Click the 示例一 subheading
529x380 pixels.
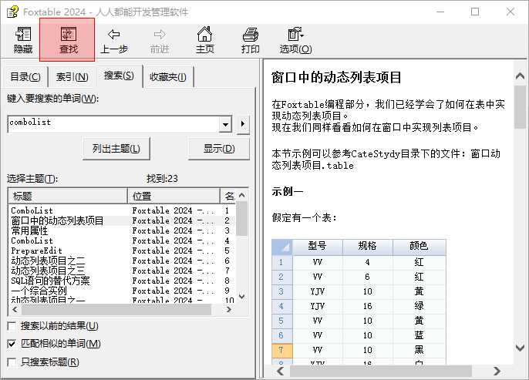pyautogui.click(x=288, y=191)
